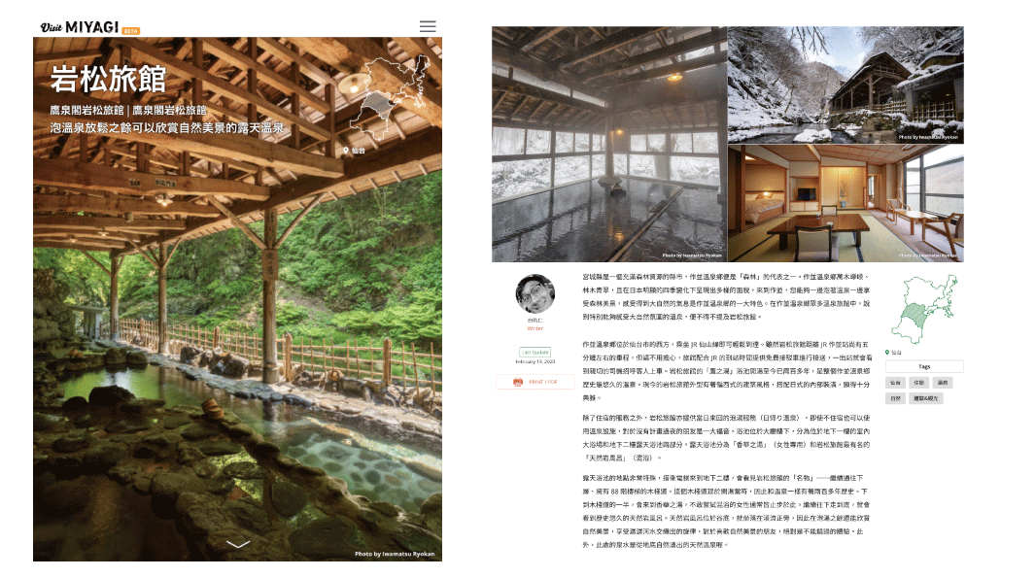Click the white Miyagi map outline on hero
This screenshot has width=1035, height=578.
coord(390,98)
